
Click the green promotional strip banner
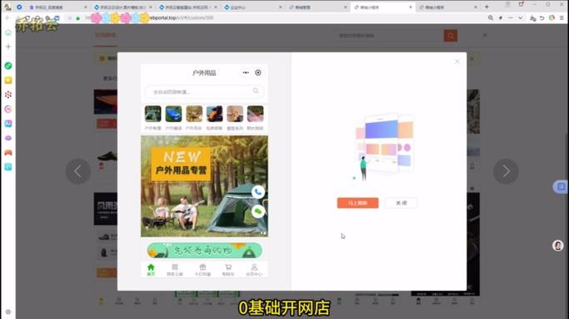pyautogui.click(x=204, y=250)
